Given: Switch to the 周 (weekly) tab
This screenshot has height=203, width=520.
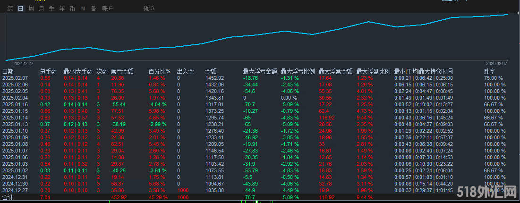Looking at the screenshot, I should tap(31, 8).
